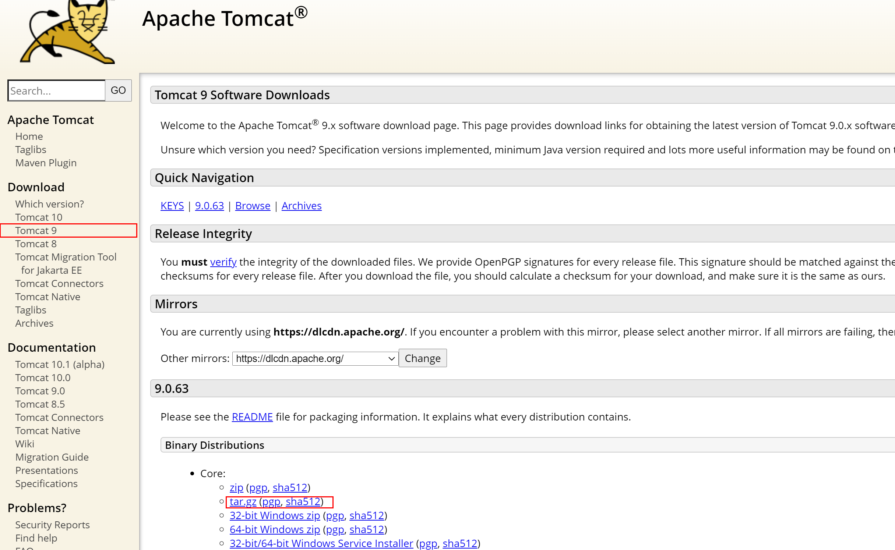Open the Archives link in Quick Navigation

[x=301, y=206]
